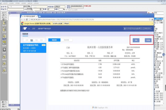This screenshot has width=166, height=110.
Task: Click the TG-Ab result value <15.00
Action: 100,71
